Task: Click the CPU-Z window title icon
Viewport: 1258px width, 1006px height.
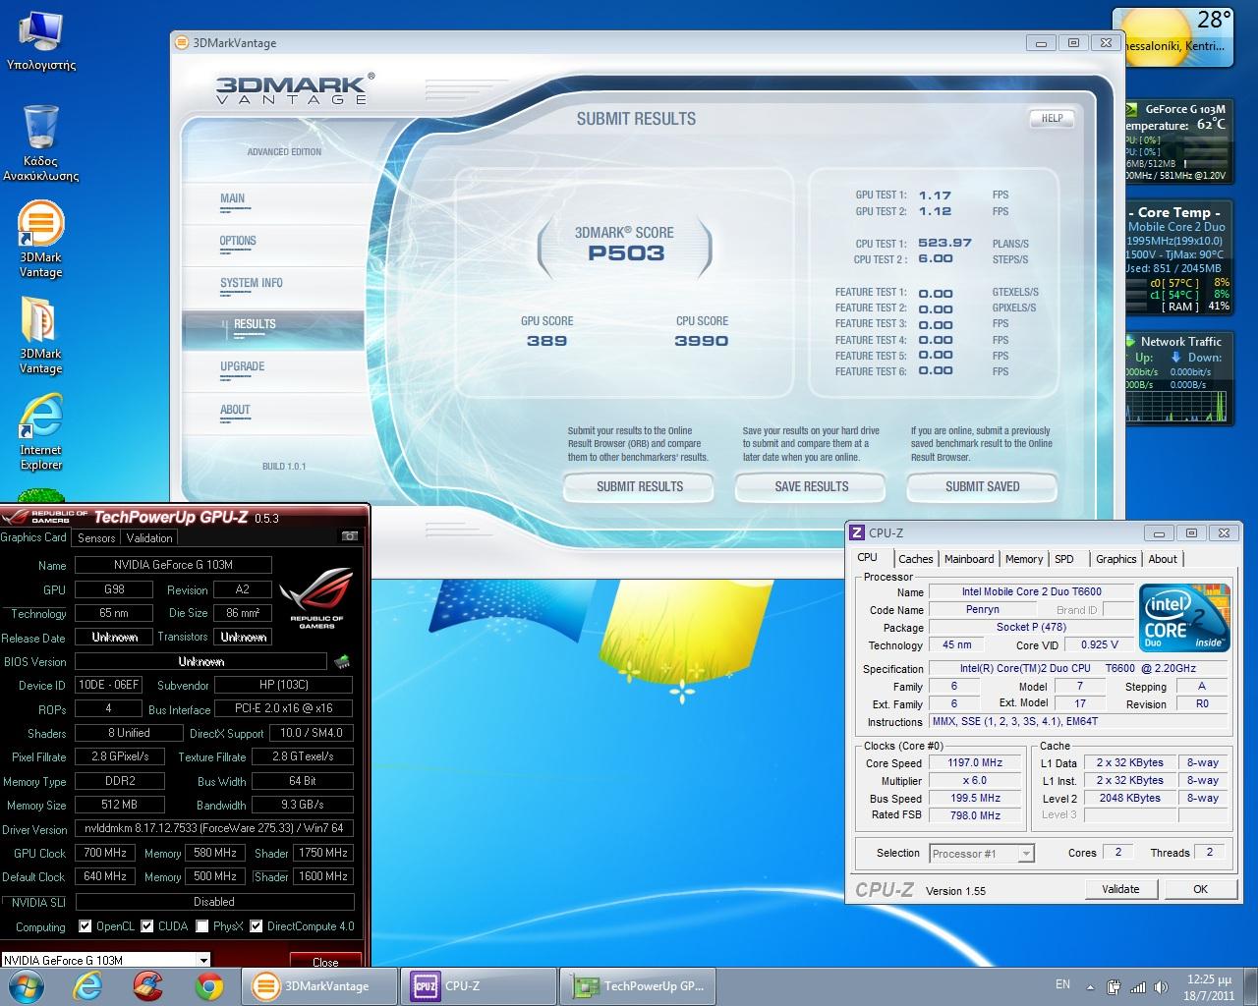Action: [x=857, y=532]
